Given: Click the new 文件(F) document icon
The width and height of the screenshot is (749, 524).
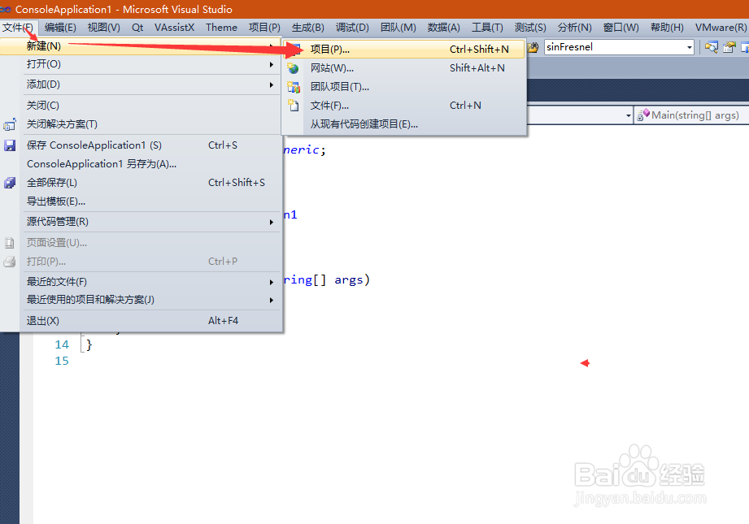Looking at the screenshot, I should (x=293, y=105).
